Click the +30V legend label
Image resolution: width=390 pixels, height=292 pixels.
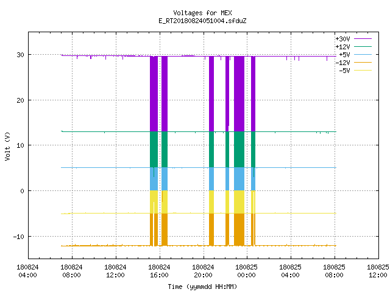[x=342, y=39]
